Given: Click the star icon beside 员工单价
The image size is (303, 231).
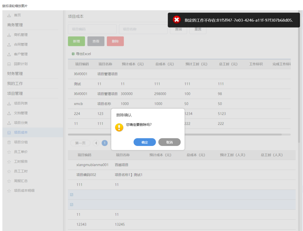Looking at the screenshot, I should 9,152.
